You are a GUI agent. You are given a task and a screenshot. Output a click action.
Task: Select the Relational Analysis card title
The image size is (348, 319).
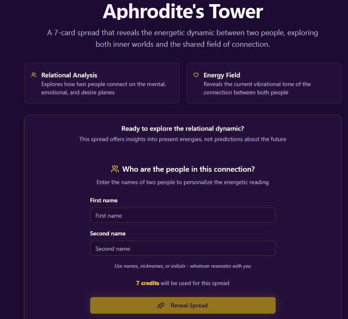click(x=69, y=75)
